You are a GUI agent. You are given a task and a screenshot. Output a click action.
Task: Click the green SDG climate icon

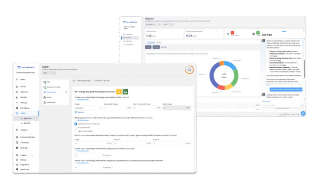[125, 91]
